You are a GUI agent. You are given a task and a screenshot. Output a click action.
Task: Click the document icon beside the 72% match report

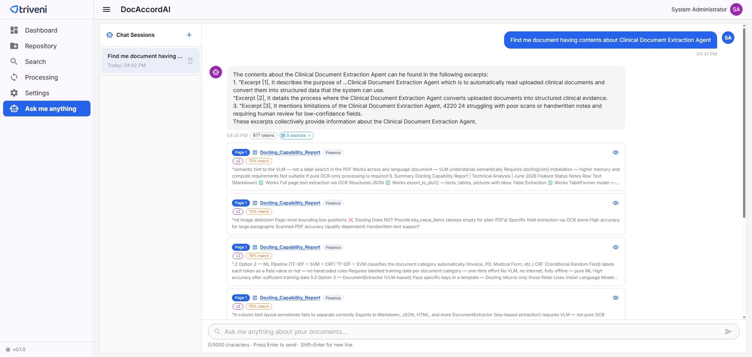(x=255, y=203)
